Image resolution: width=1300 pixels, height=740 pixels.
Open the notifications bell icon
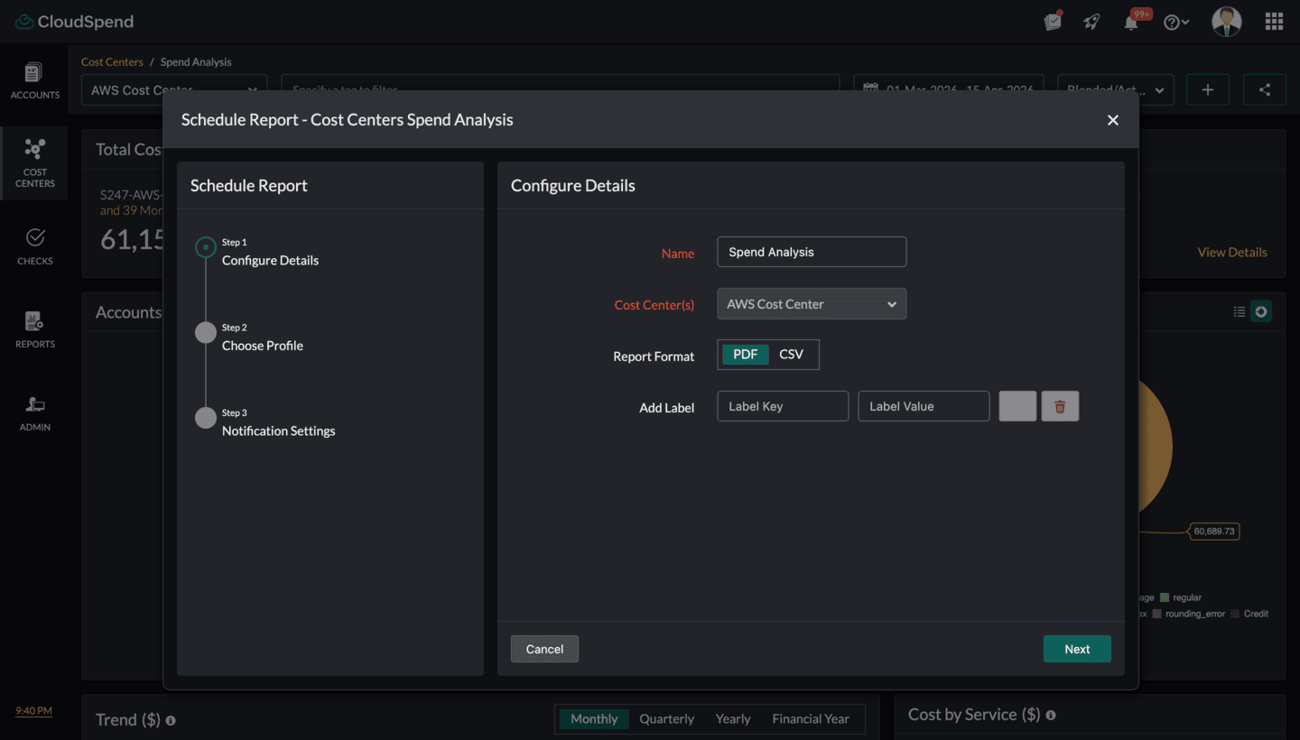pyautogui.click(x=1131, y=23)
